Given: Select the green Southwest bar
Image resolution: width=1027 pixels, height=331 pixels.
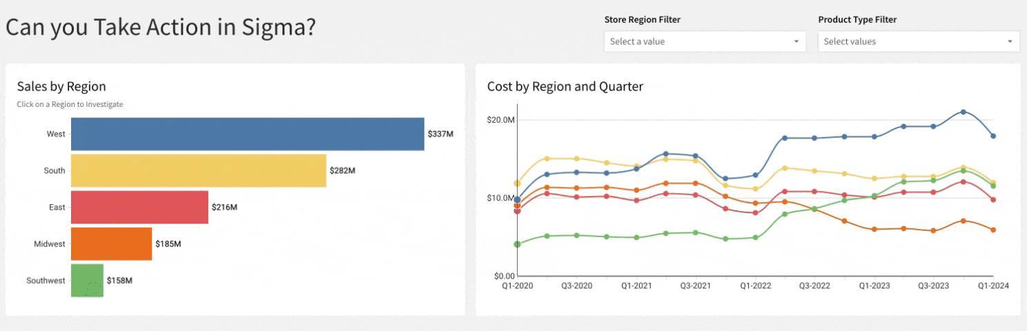Looking at the screenshot, I should 87,281.
